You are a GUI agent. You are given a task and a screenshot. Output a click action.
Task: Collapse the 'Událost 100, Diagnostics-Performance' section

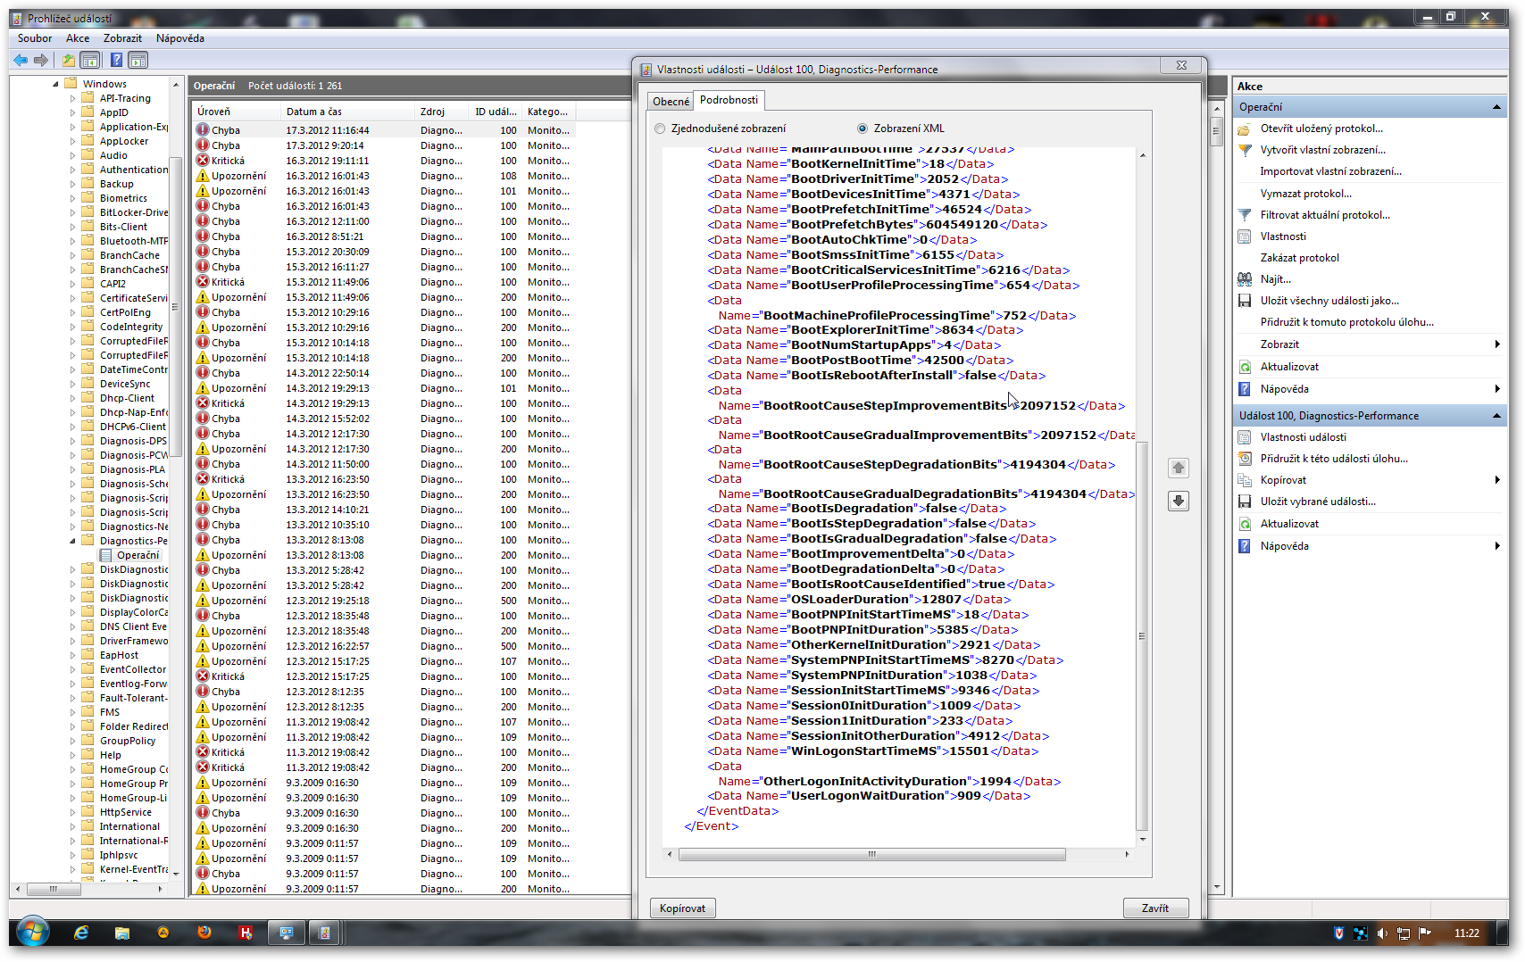1496,416
